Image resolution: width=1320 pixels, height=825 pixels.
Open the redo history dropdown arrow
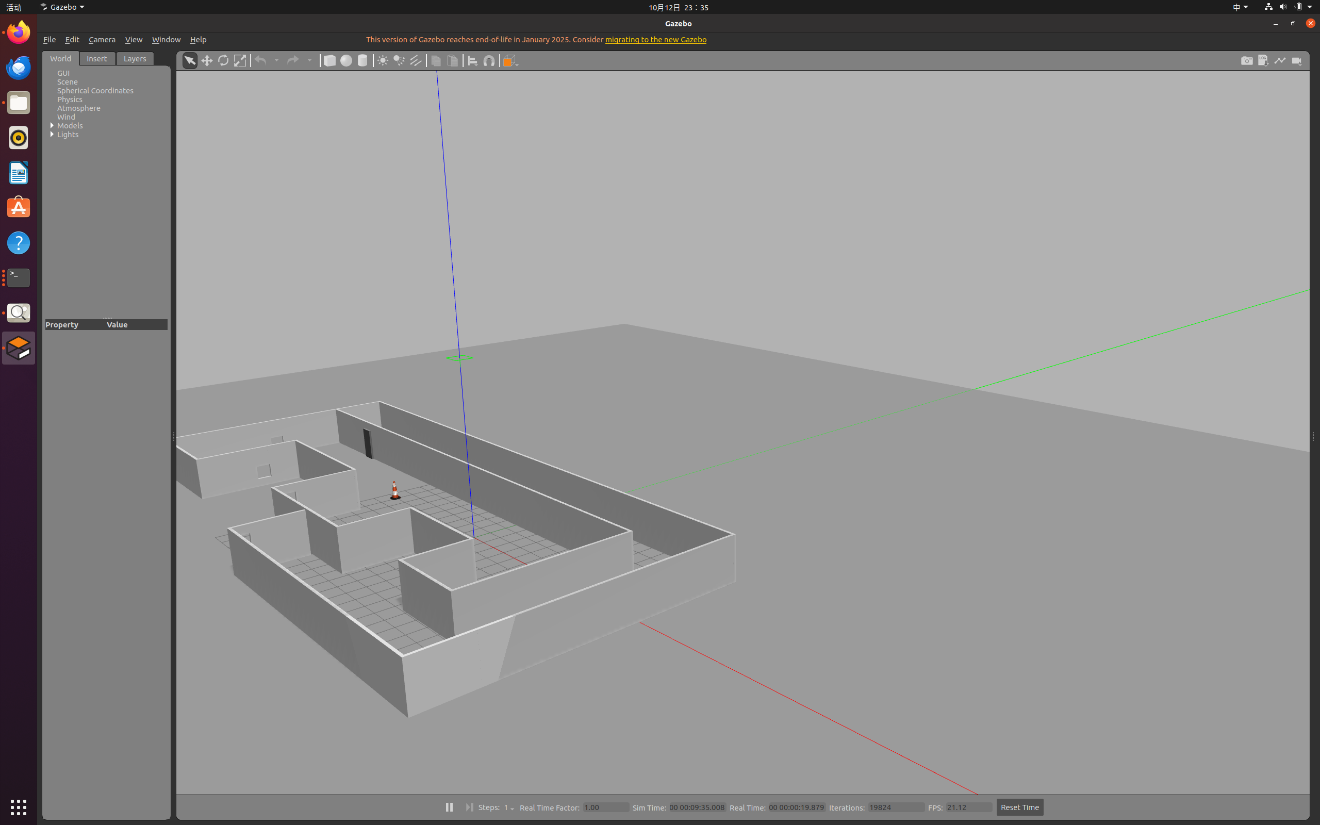tap(309, 60)
